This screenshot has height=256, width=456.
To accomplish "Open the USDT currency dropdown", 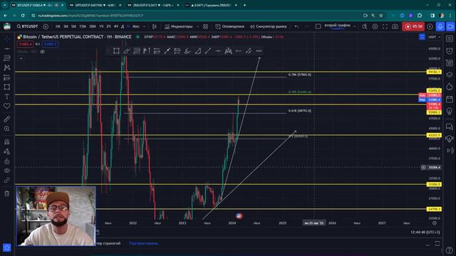I will 435,37.
